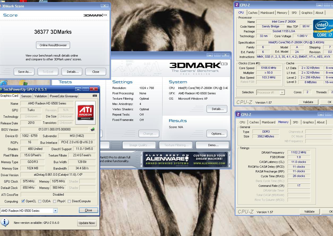The height and width of the screenshot is (236, 333).
Task: Click the Driver Version field in GPU-Z
Action: [x=58, y=175]
